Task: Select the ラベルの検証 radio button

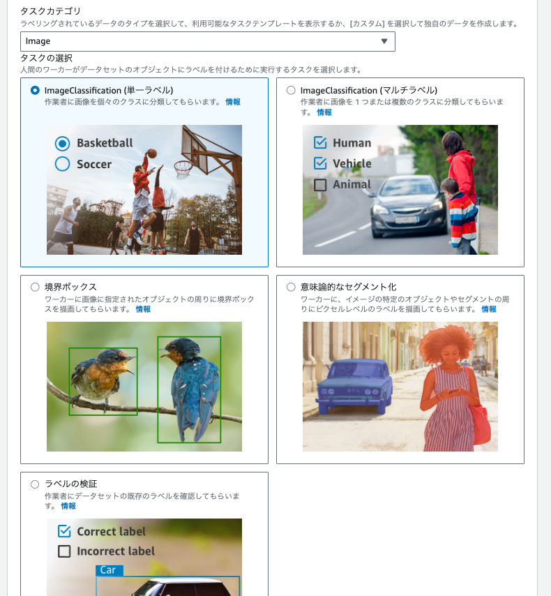Action: coord(35,484)
